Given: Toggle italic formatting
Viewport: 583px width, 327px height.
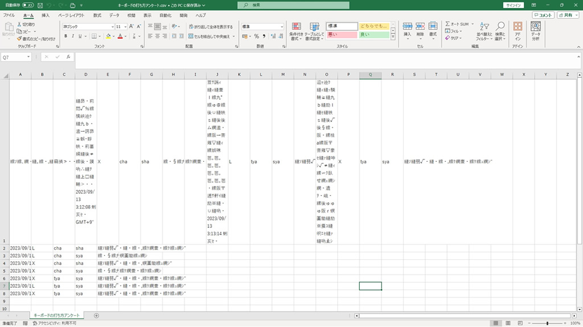Looking at the screenshot, I should point(73,36).
